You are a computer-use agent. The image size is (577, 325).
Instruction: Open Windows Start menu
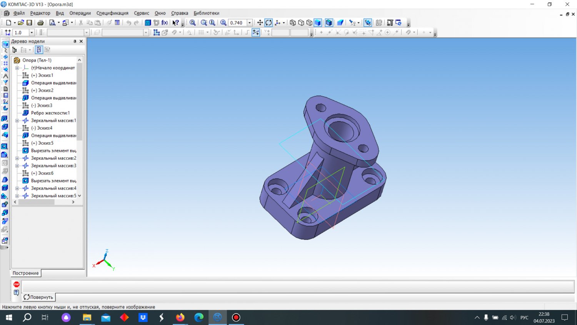tap(8, 318)
